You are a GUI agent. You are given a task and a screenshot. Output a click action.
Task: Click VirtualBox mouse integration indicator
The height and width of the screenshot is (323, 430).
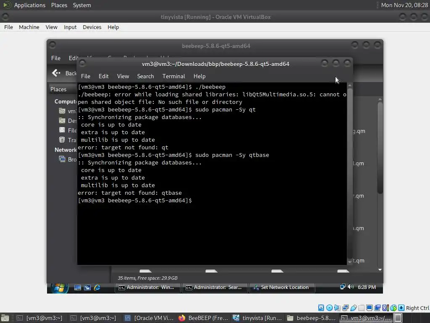[393, 308]
